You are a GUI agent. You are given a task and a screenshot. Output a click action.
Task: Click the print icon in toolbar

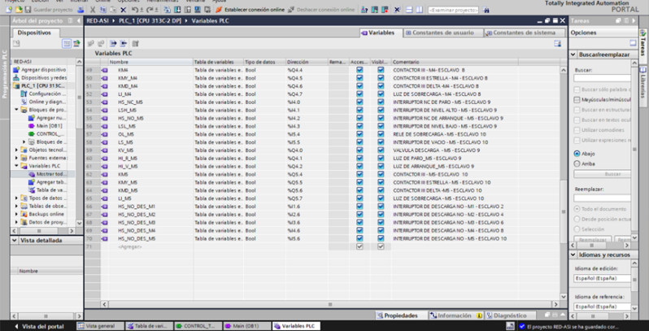click(81, 10)
